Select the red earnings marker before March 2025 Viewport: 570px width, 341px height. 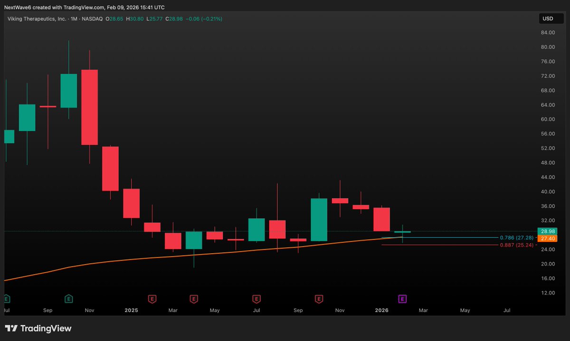pyautogui.click(x=152, y=299)
